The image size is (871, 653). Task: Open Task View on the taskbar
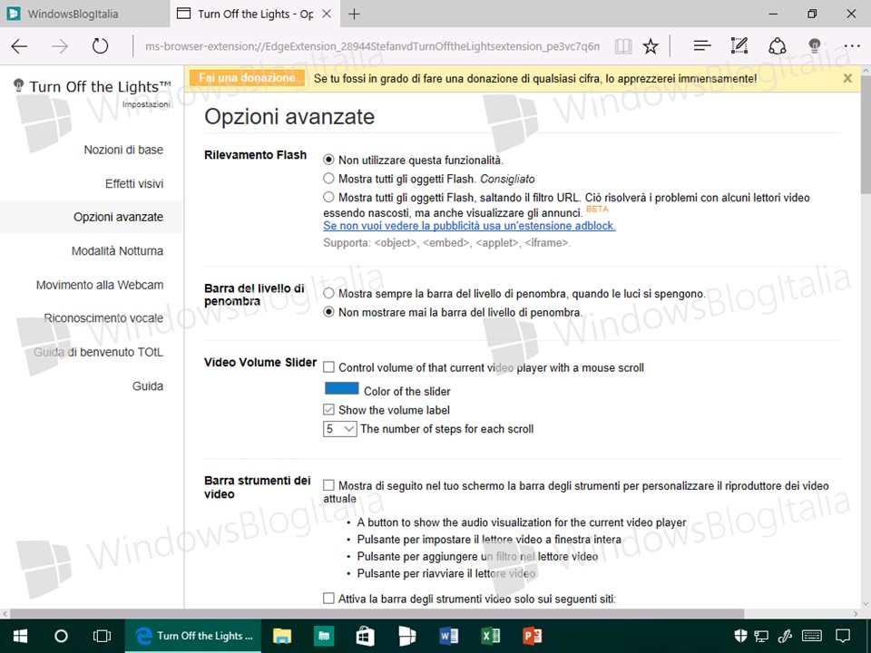(x=103, y=636)
